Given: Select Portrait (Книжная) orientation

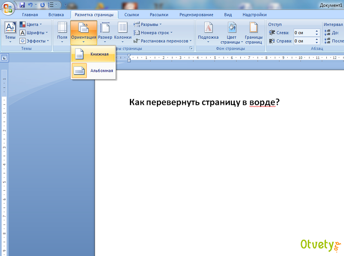Looking at the screenshot, I should click(93, 54).
